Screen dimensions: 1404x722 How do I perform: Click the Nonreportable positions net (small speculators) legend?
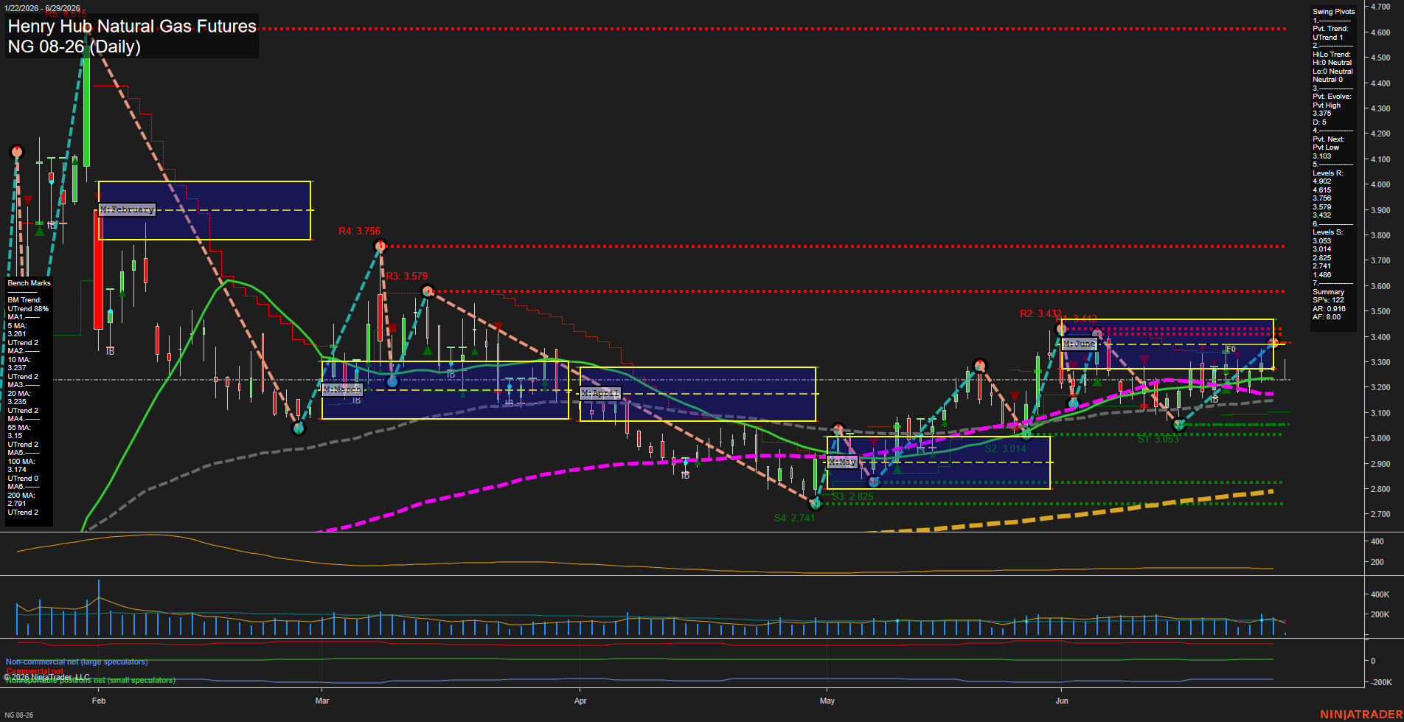[x=91, y=681]
